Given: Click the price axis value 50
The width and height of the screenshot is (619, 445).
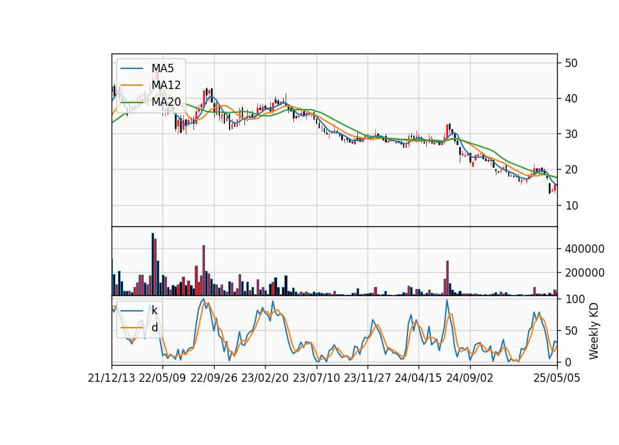Looking at the screenshot, I should click(571, 63).
